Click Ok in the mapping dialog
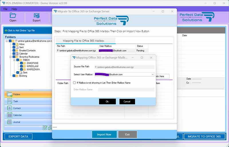The width and height of the screenshot is (229, 147). coord(107,102)
